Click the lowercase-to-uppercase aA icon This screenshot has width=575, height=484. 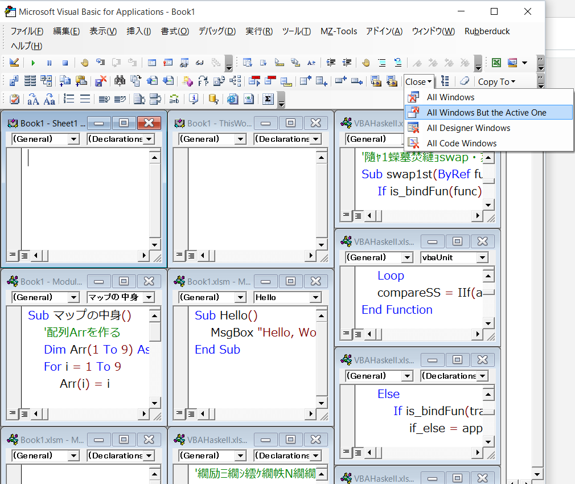pyautogui.click(x=33, y=99)
